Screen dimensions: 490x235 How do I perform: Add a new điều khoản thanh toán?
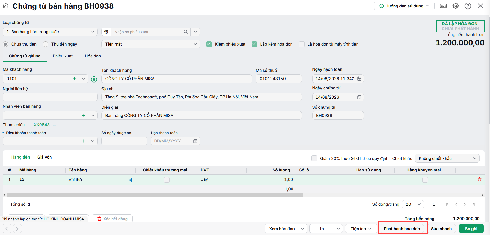click(x=84, y=141)
